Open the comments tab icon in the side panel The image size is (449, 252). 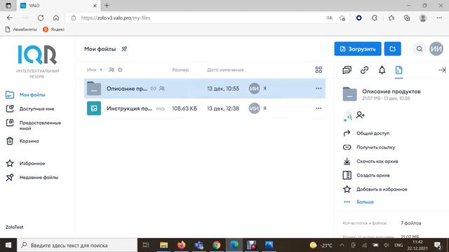(347, 70)
